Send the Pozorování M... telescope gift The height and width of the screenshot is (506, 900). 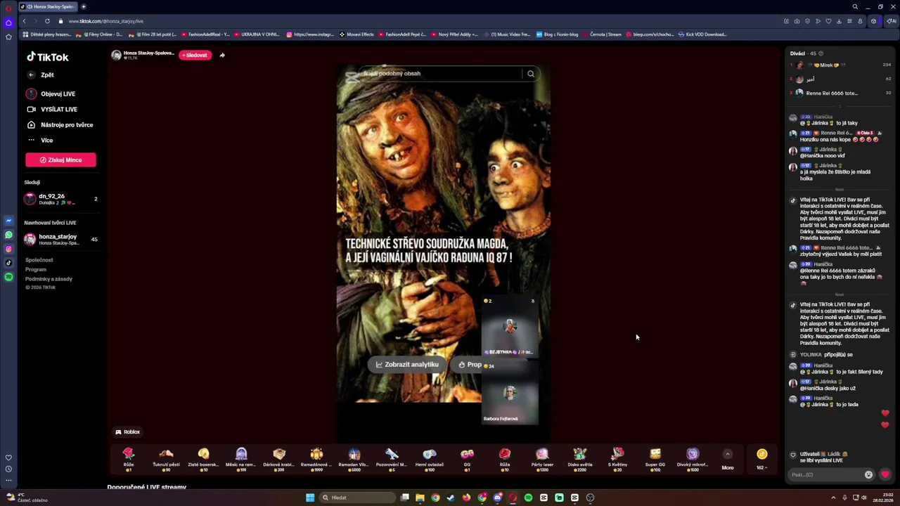click(x=392, y=460)
